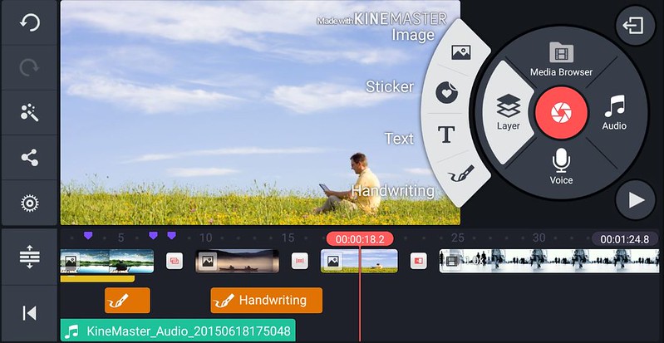Select the Layer menu option

point(509,112)
